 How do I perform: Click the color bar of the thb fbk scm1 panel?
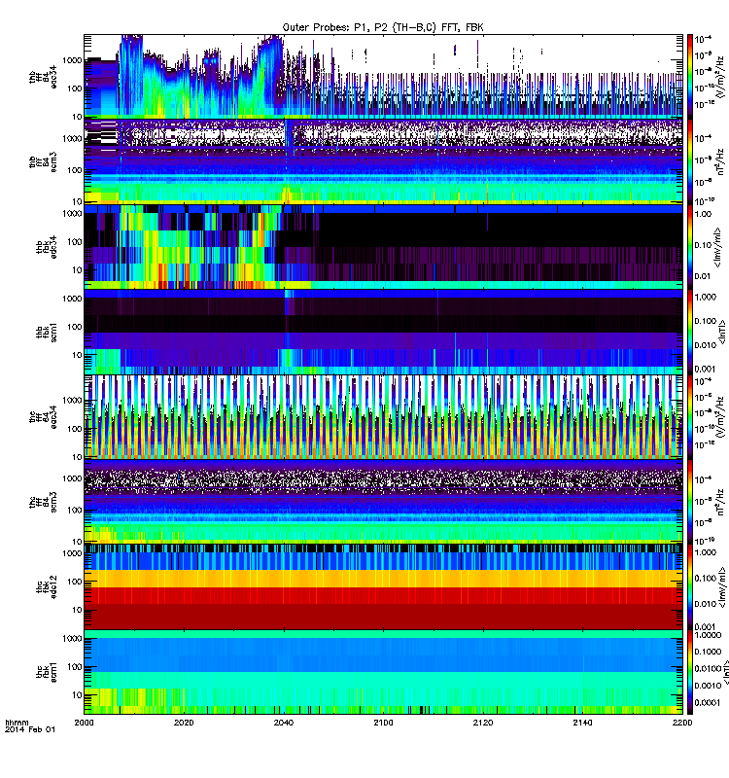pyautogui.click(x=689, y=332)
